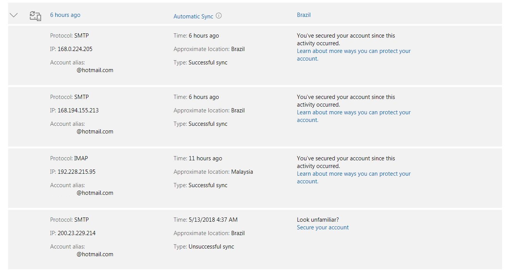
Task: Click the Brazil header location link
Action: pyautogui.click(x=304, y=15)
